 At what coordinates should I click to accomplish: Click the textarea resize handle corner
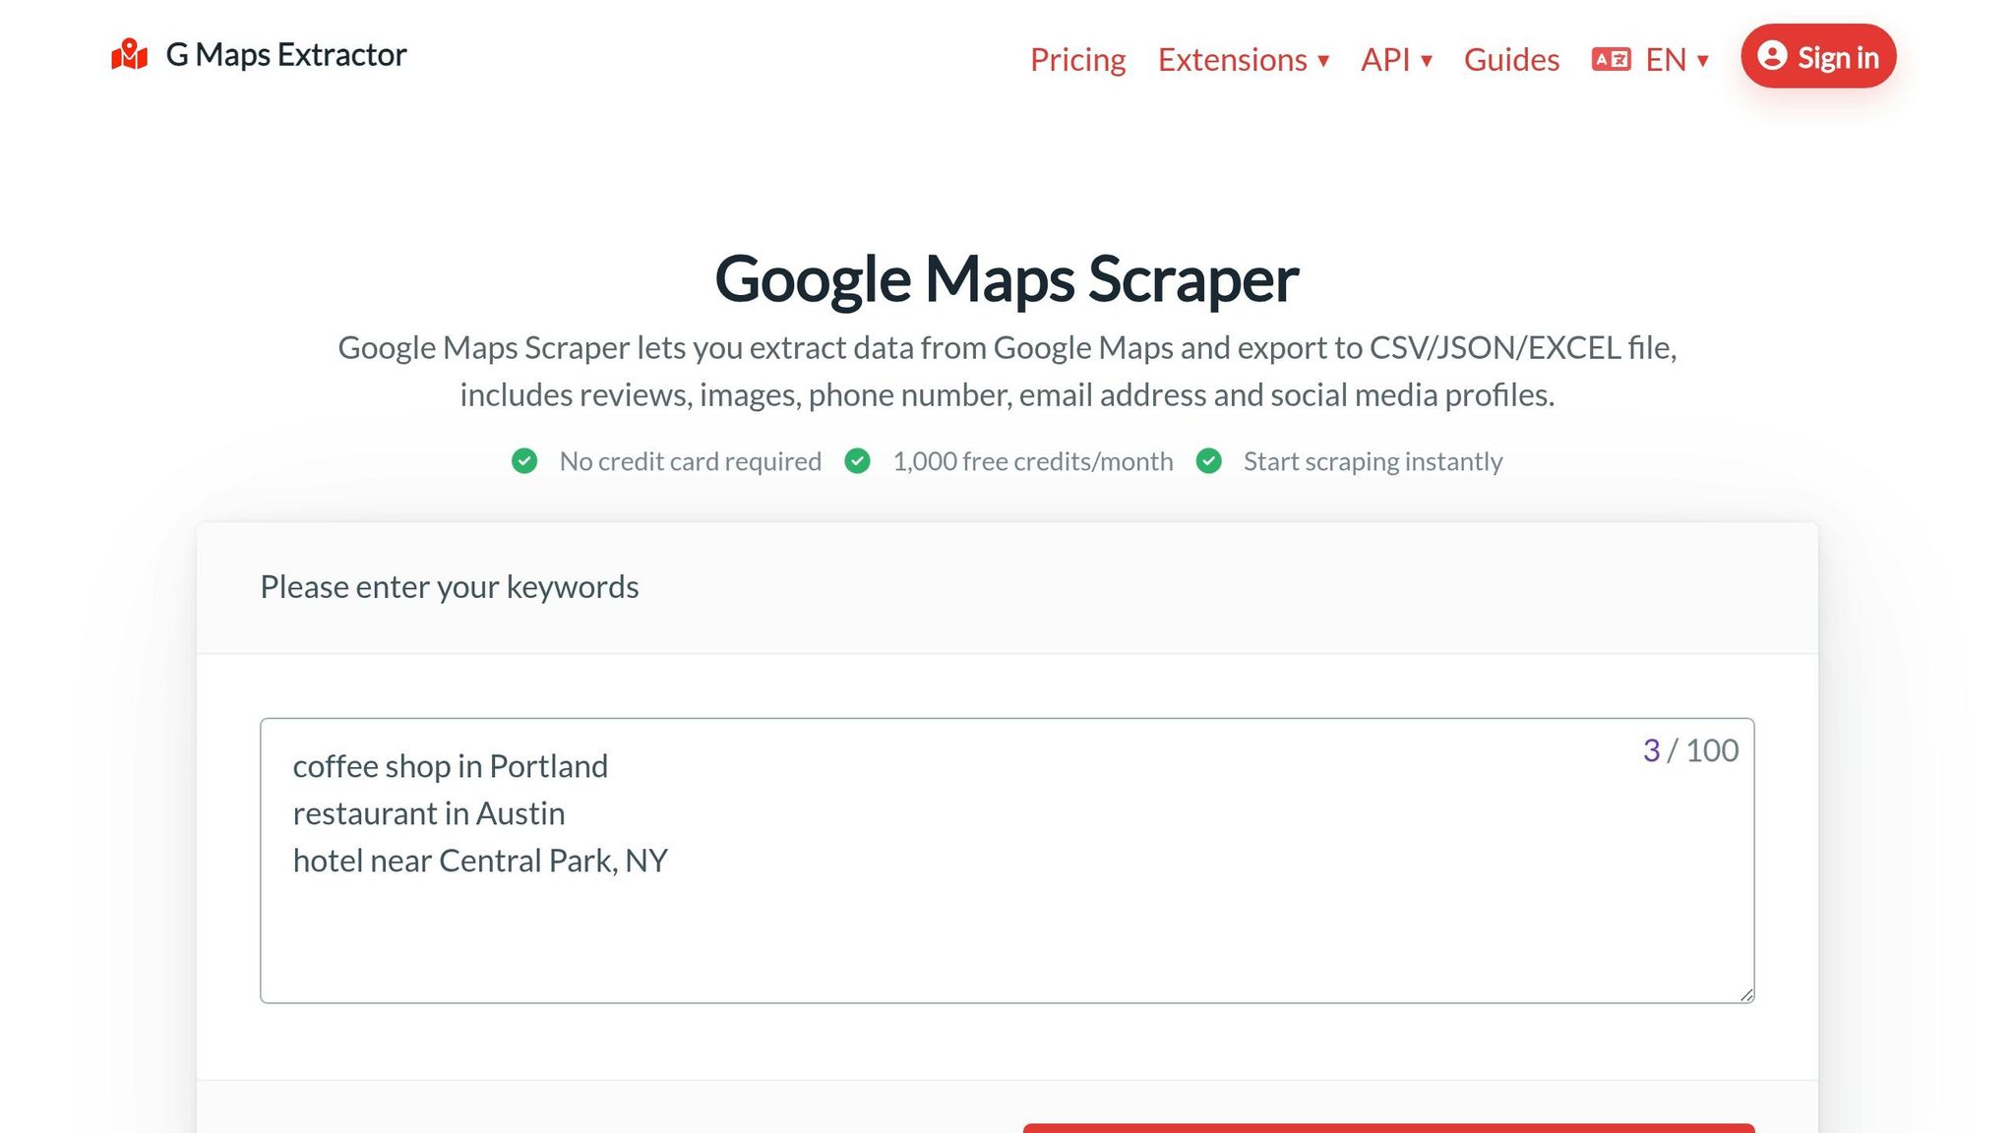(1746, 994)
